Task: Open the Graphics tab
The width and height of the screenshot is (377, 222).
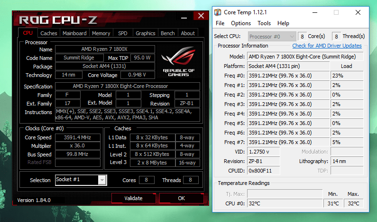Action: pos(145,33)
